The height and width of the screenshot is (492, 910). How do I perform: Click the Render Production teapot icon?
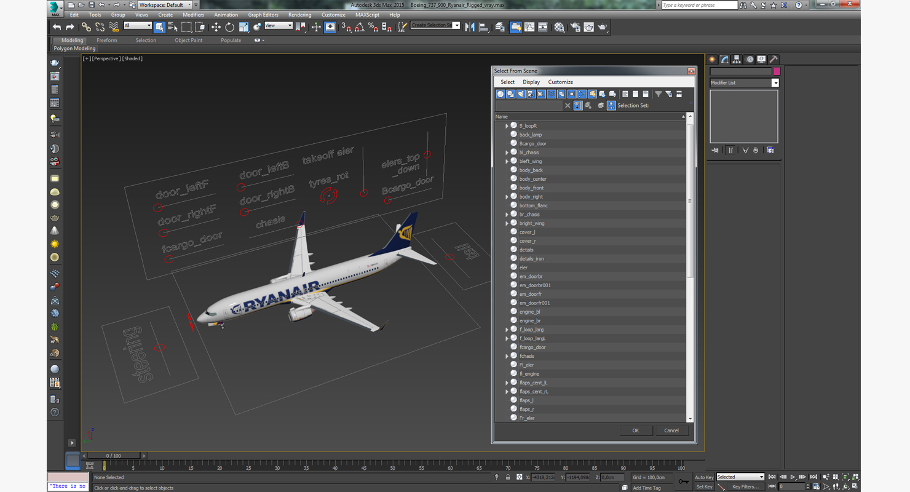coord(603,27)
